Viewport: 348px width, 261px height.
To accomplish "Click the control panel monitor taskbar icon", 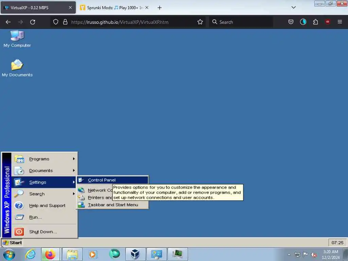I will click(156, 254).
